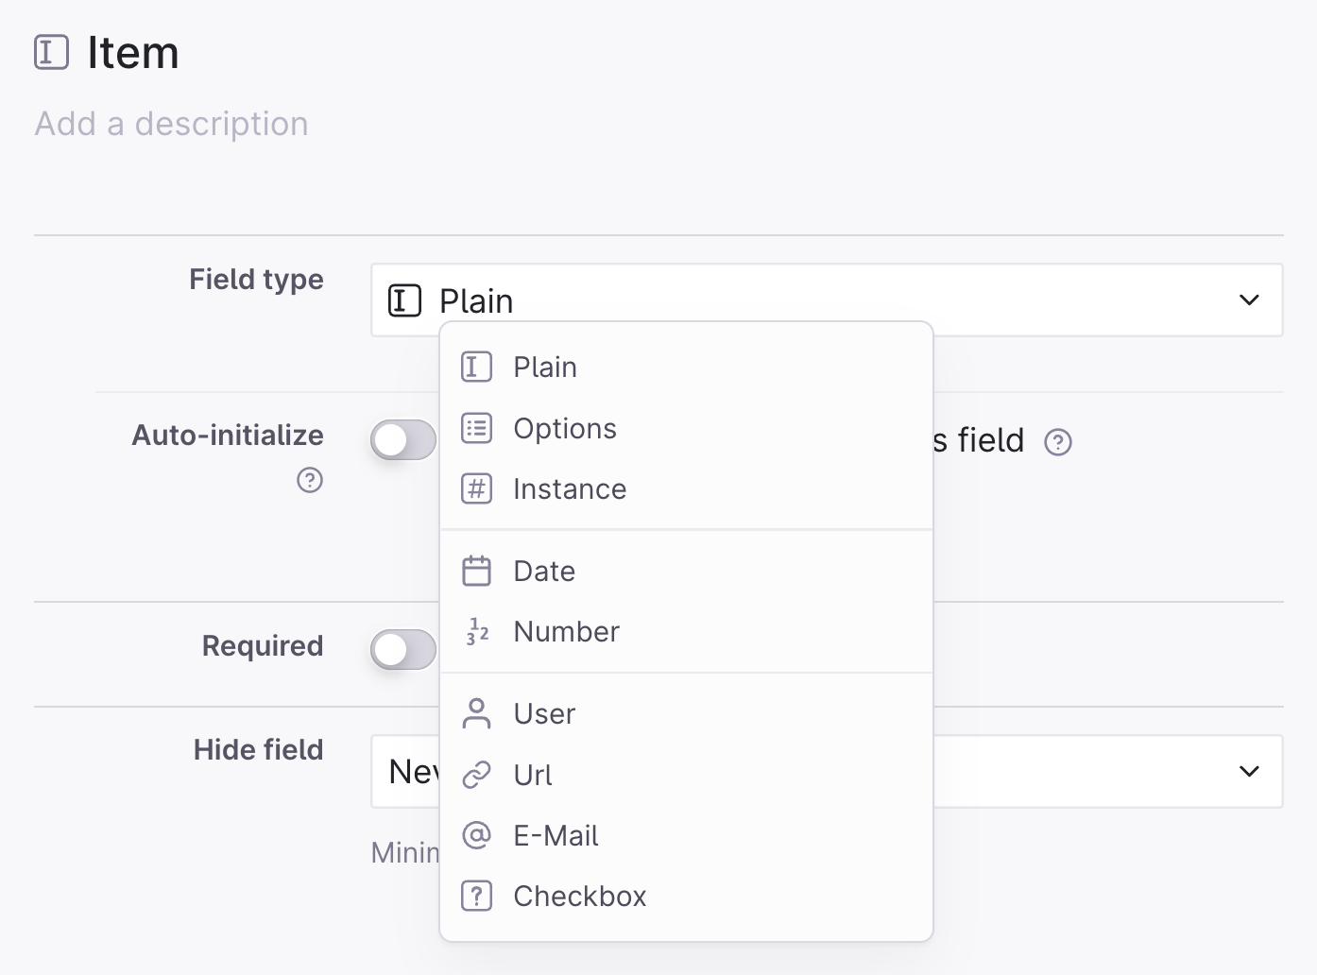Viewport: 1317px width, 975px height.
Task: Click the Checkbox question mark icon
Action: point(476,896)
